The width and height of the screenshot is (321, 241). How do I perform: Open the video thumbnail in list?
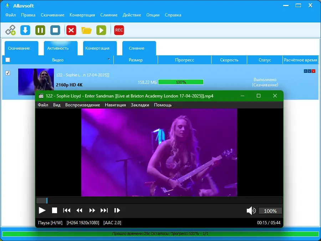point(36,82)
